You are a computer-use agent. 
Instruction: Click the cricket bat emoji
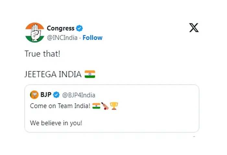click(105, 106)
